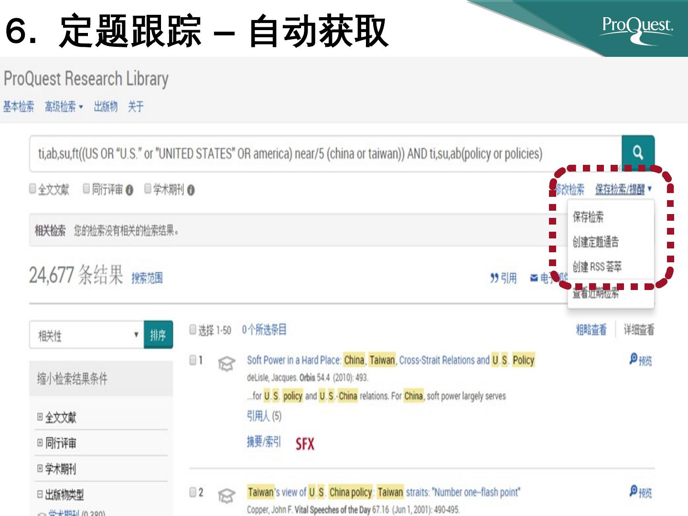
Task: Click the 引用 quotation mark icon
Action: coord(494,278)
